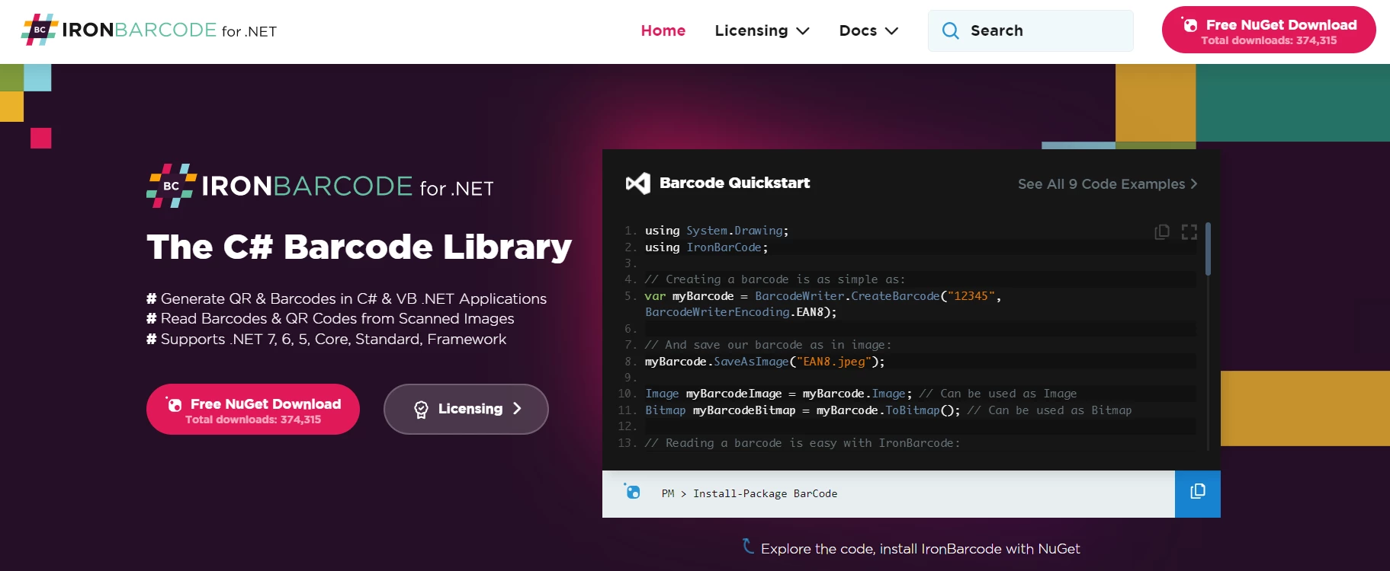Image resolution: width=1390 pixels, height=571 pixels.
Task: Click the hero Free NuGet Download button
Action: 253,410
